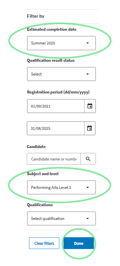Open the Select qualification combo box
The height and width of the screenshot is (266, 120).
(61, 219)
